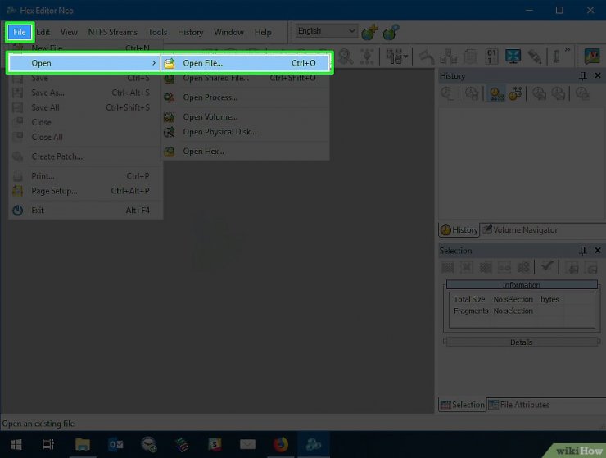Open the File menu
The width and height of the screenshot is (606, 458).
coord(20,32)
